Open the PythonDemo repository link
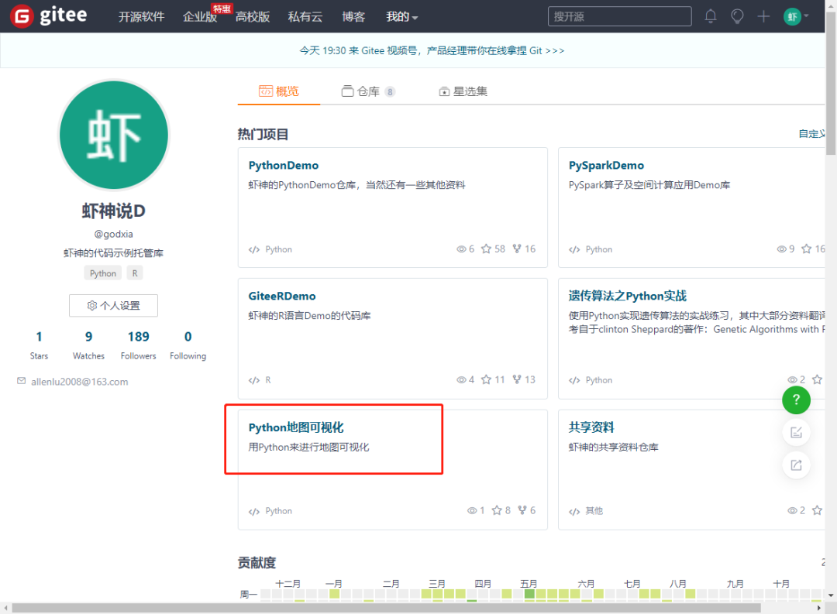 click(284, 166)
